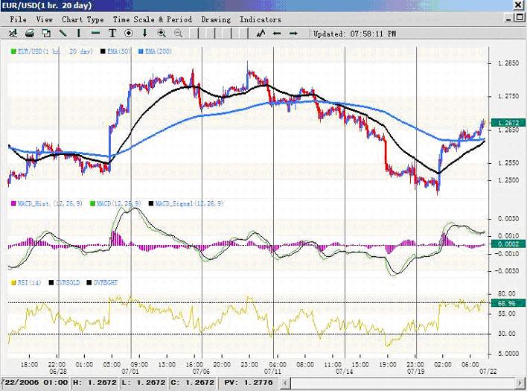
Task: Click the 0.0002 MACD value tag
Action: (x=508, y=244)
